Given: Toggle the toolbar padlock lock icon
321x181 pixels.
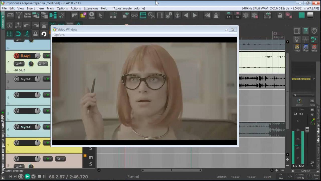Looking at the screenshot, I should 280,15.
